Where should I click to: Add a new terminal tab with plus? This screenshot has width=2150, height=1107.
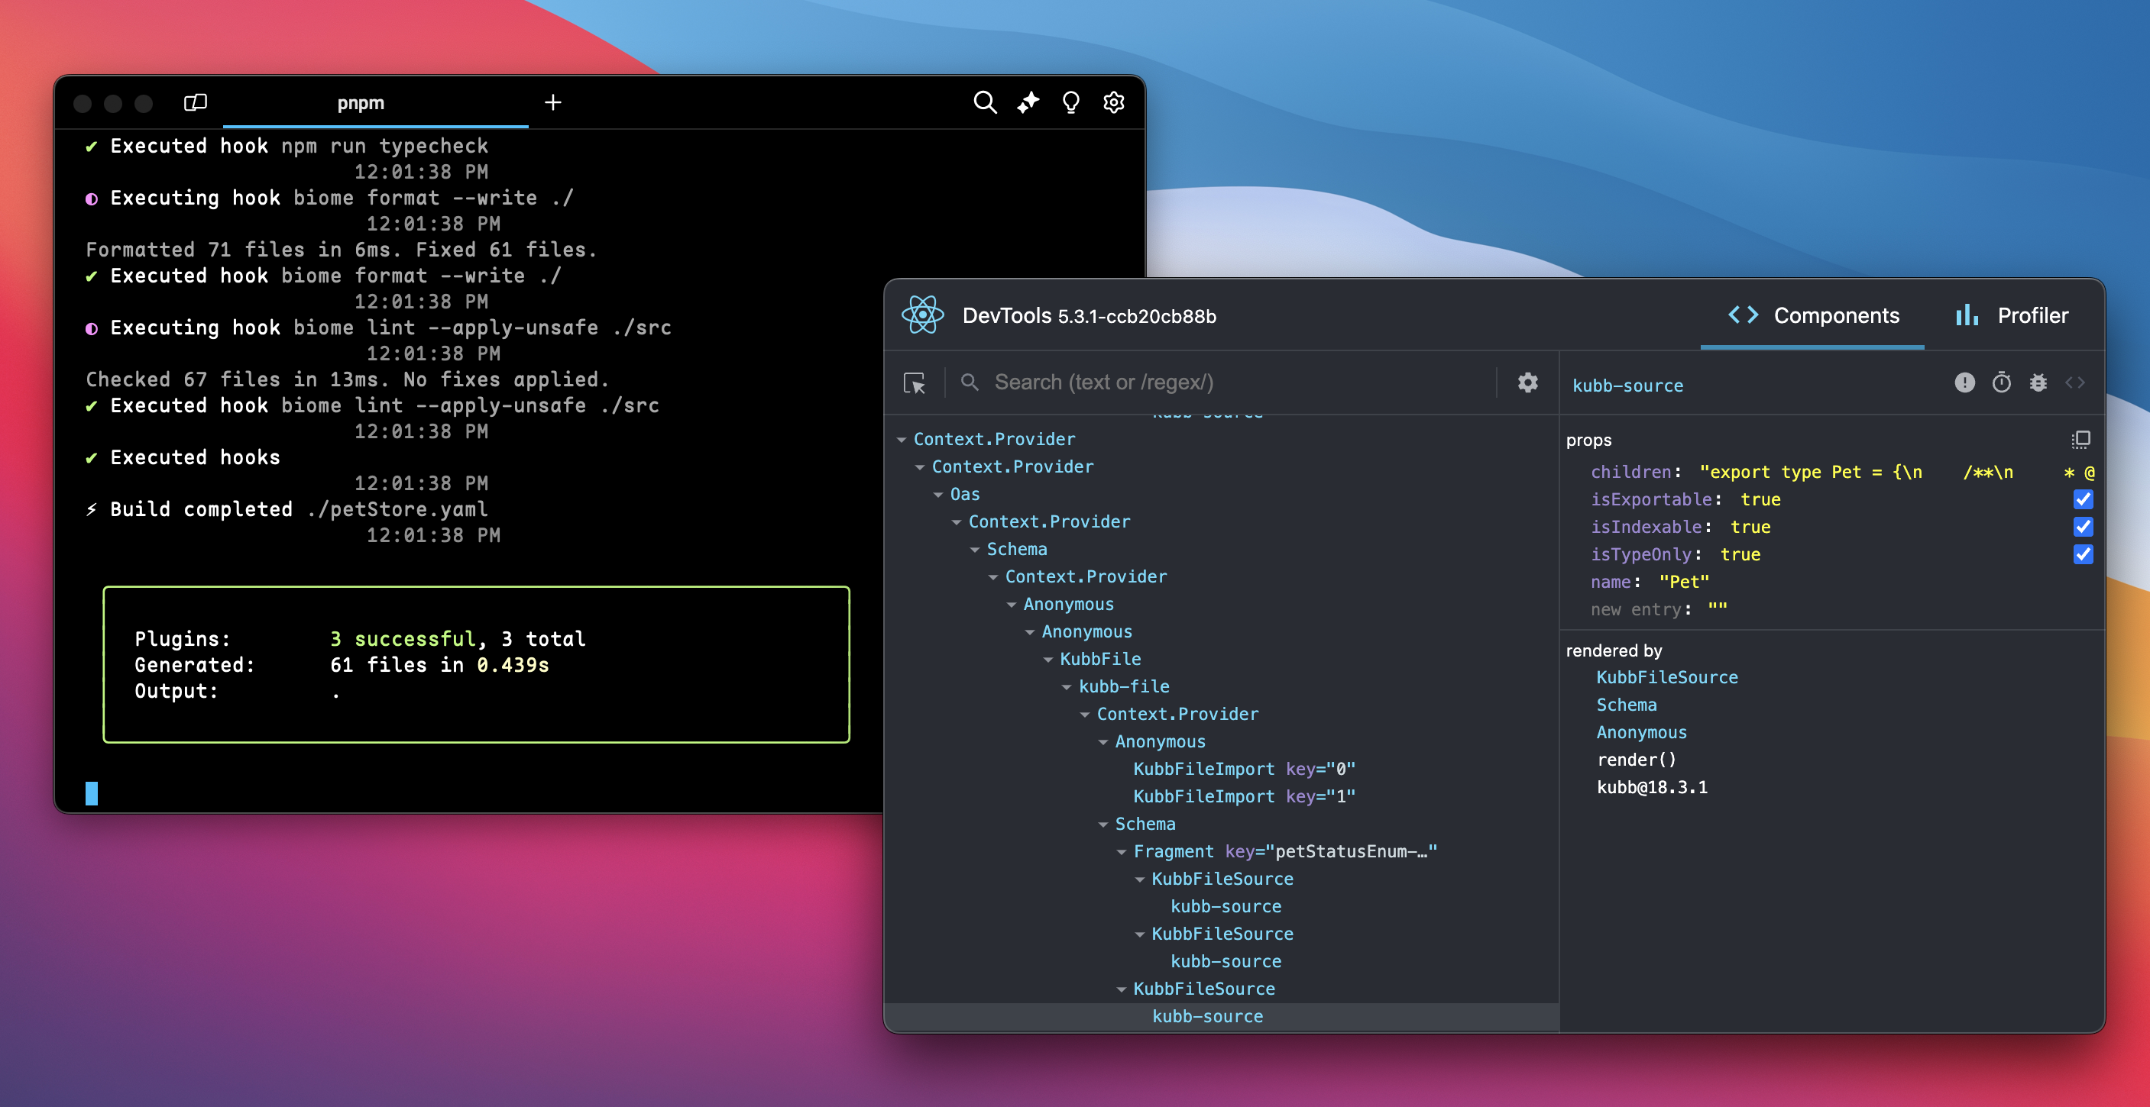[552, 102]
